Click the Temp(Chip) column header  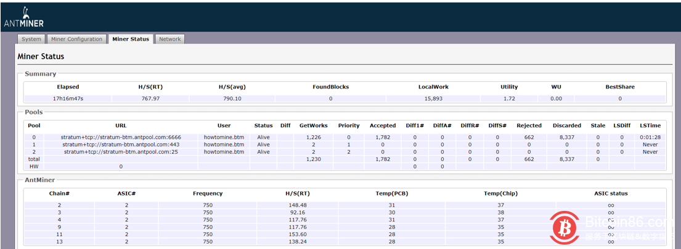pos(500,193)
